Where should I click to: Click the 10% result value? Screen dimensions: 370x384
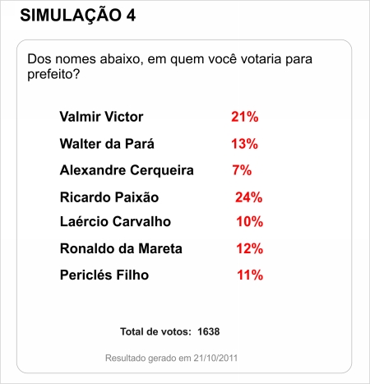[250, 221]
